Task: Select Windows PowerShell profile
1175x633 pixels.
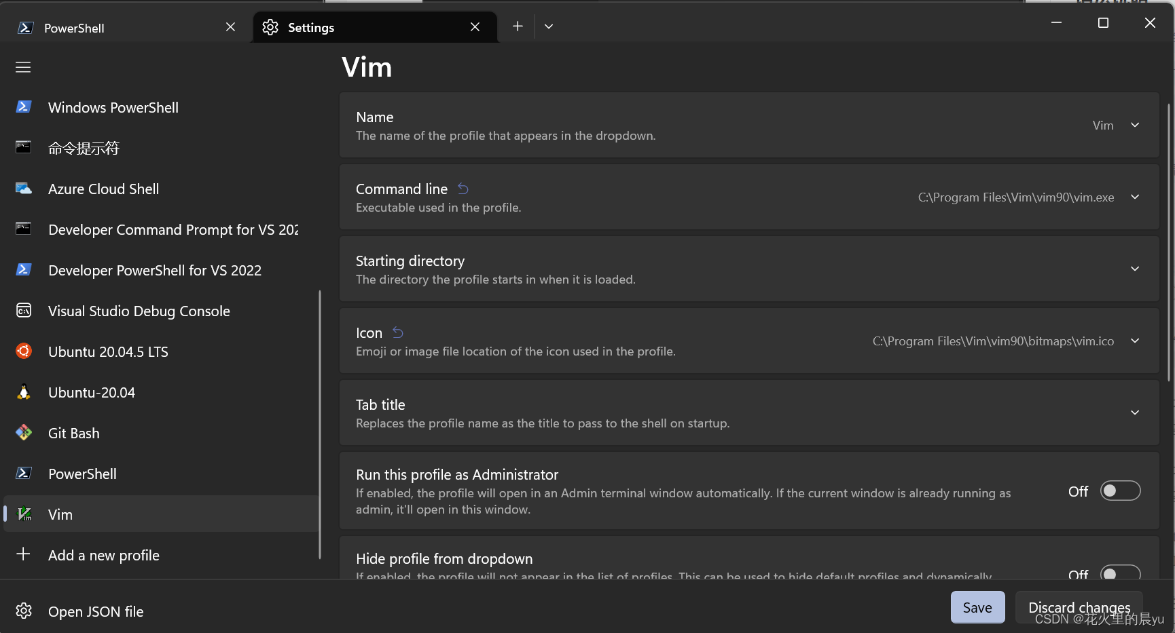Action: (162, 107)
